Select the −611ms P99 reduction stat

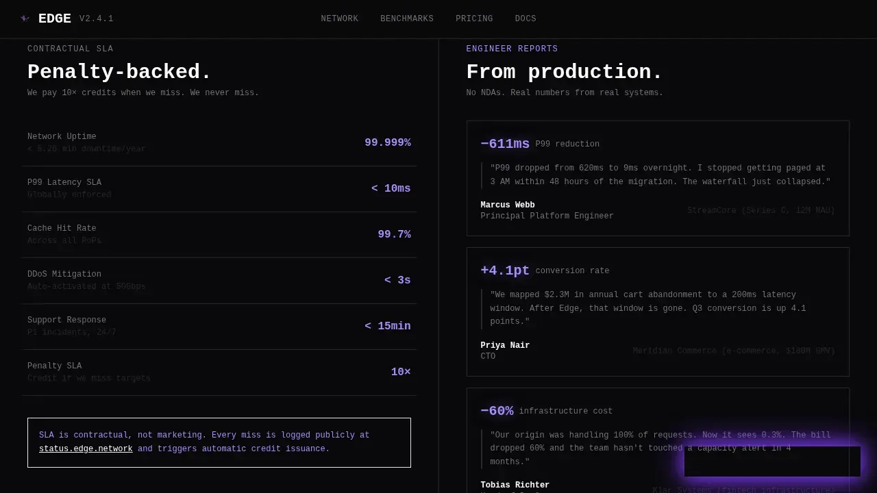pyautogui.click(x=505, y=144)
